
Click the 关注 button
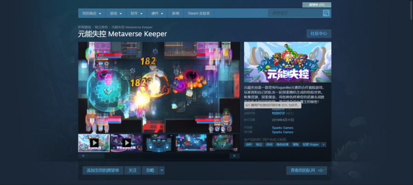[132, 170]
